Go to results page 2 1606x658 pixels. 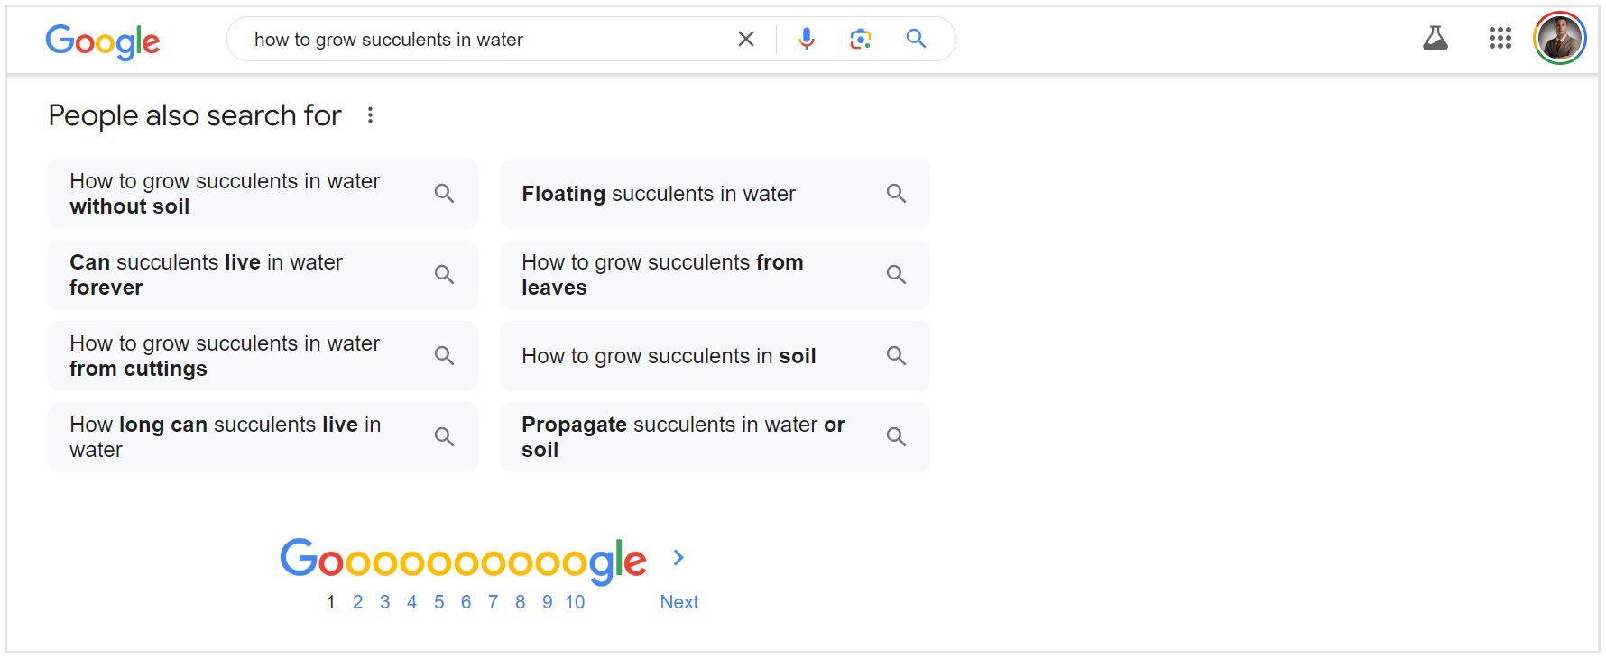[x=357, y=602]
